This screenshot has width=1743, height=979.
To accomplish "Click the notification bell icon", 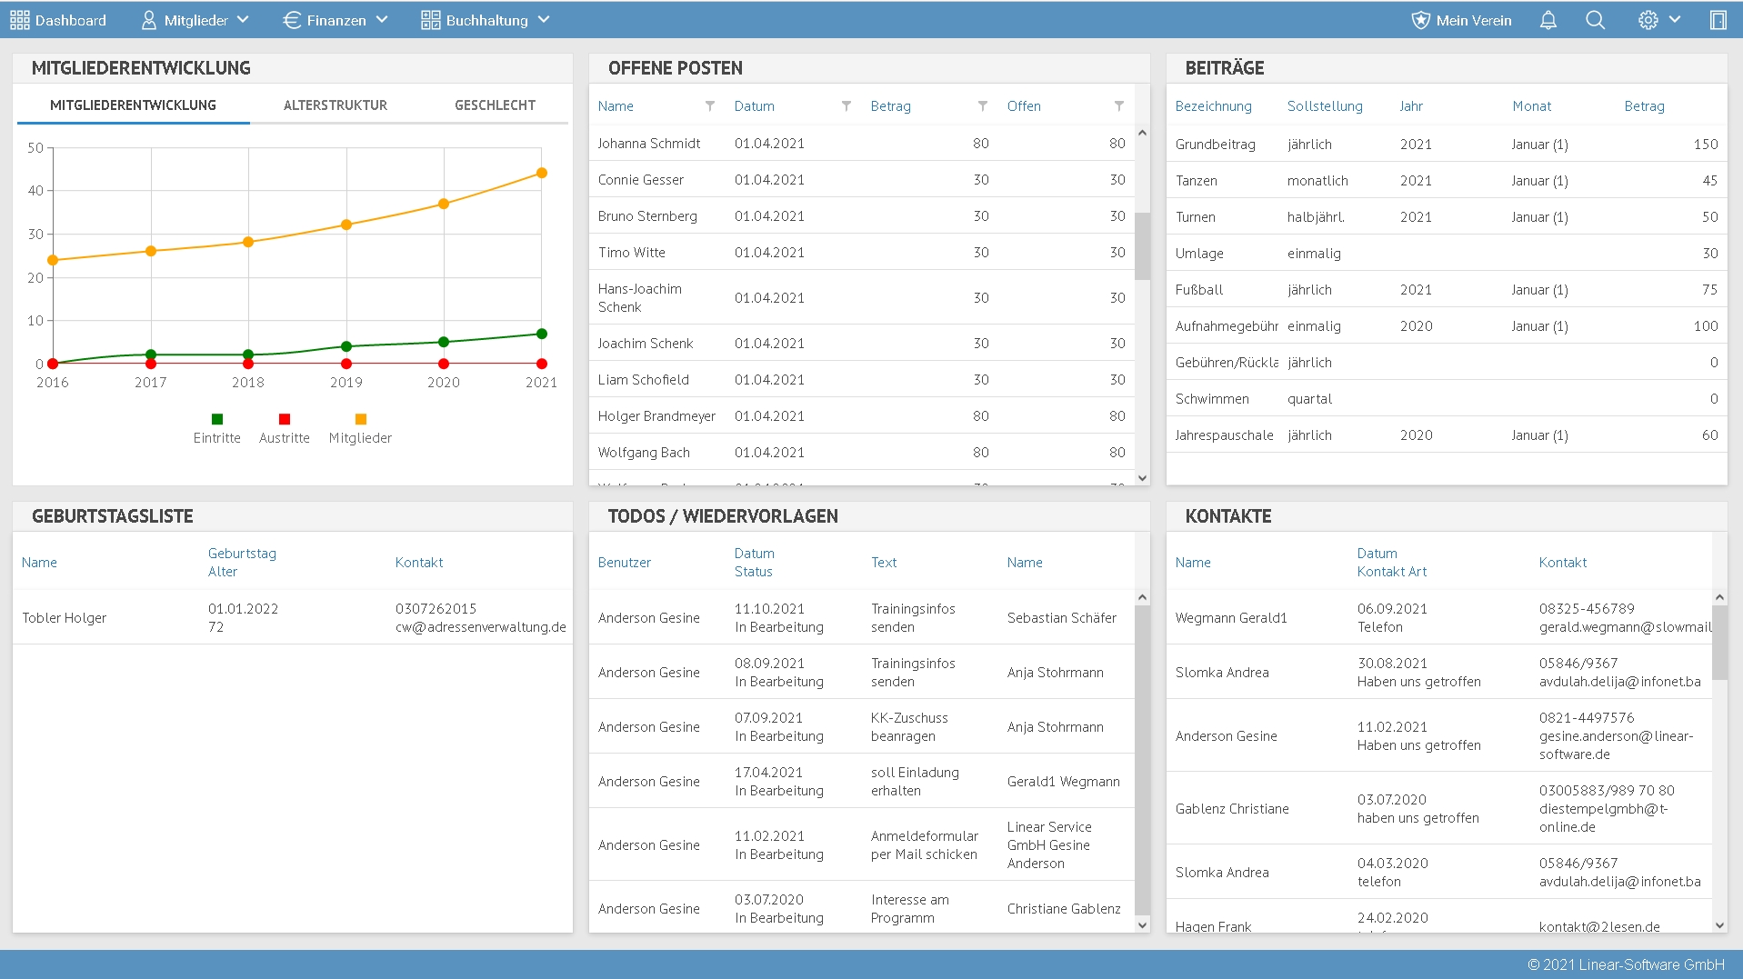I will click(x=1548, y=20).
